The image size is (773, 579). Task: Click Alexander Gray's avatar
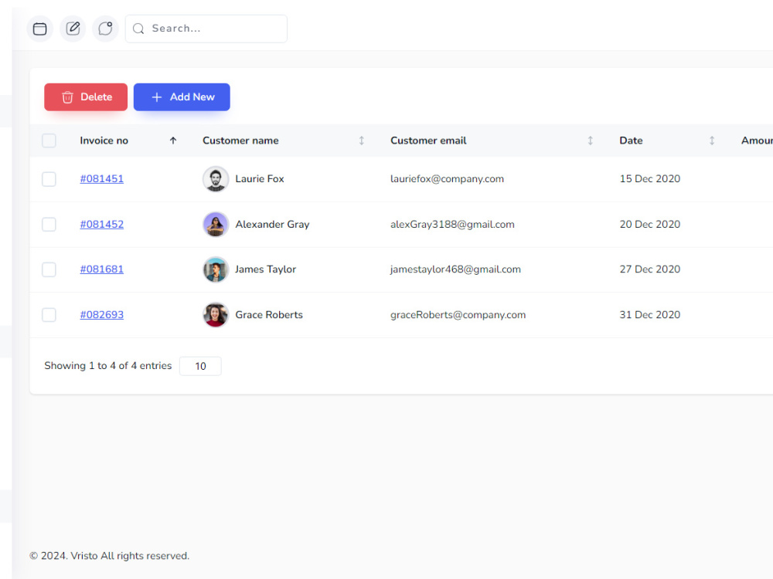click(x=216, y=225)
